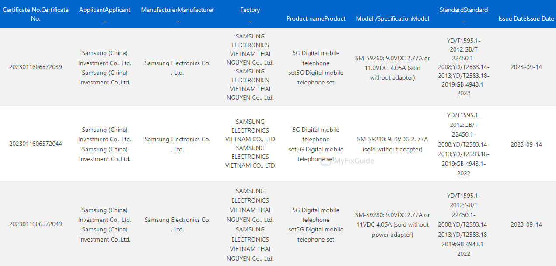
Task: Select the SM-S9210 model specification cell
Action: [x=392, y=144]
